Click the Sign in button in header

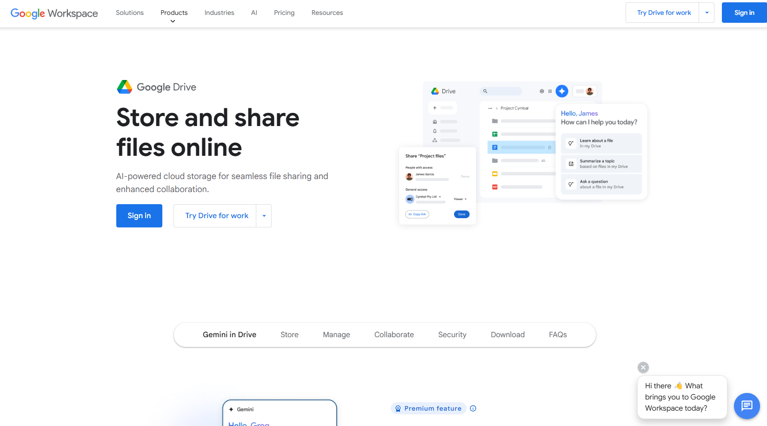click(744, 13)
